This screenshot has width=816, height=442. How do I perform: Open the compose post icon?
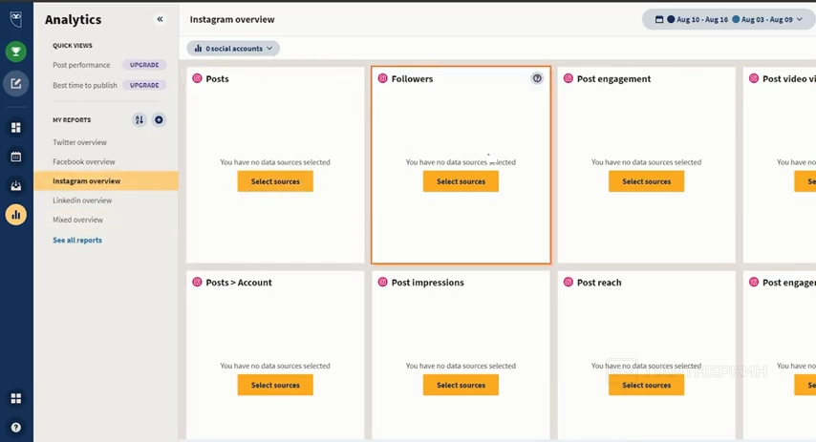[15, 83]
